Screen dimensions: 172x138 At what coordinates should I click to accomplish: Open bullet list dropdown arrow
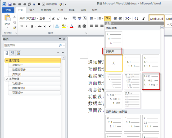[95, 19]
